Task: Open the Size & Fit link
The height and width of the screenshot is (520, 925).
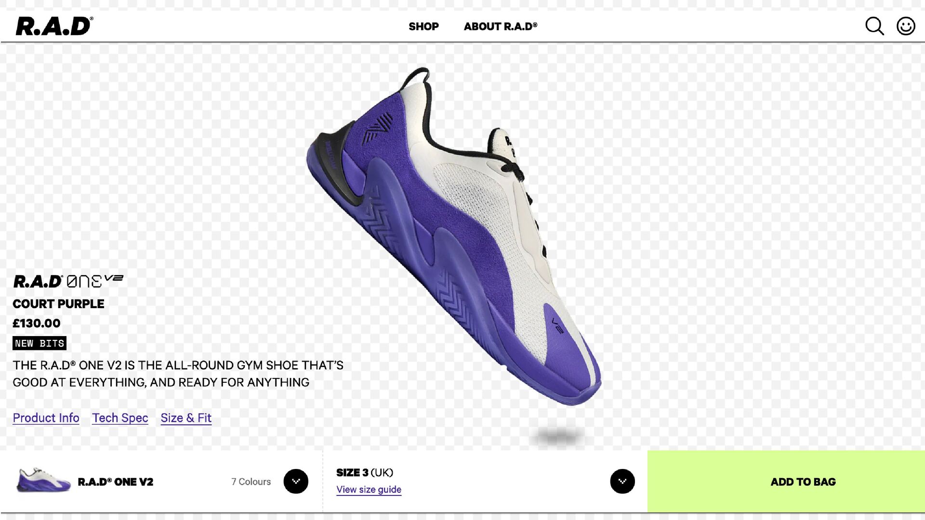Action: point(186,418)
